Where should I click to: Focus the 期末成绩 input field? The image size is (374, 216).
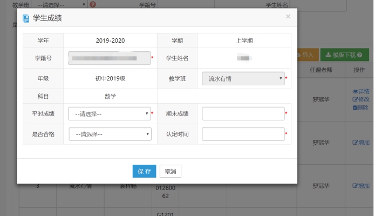(243, 114)
